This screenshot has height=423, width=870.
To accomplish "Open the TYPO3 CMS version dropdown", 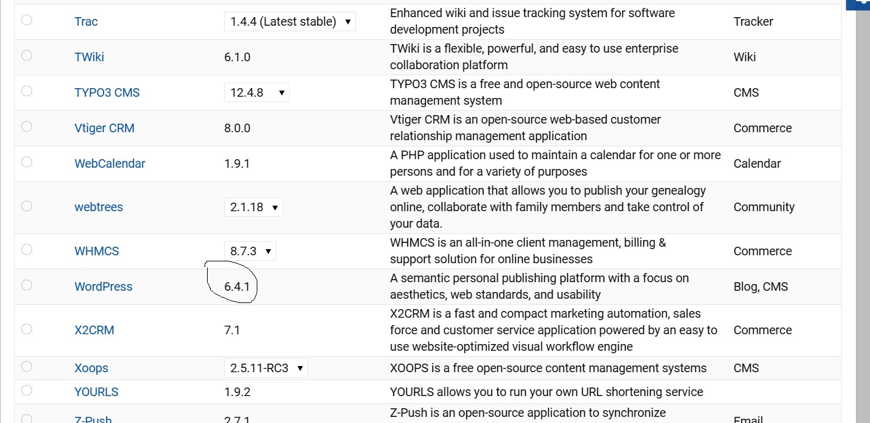I will tap(257, 92).
